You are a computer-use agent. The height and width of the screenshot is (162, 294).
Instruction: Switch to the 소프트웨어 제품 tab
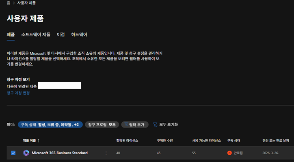pos(36,34)
